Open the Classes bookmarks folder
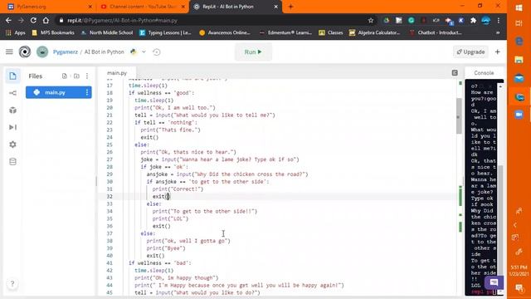The width and height of the screenshot is (531, 299). tap(331, 32)
